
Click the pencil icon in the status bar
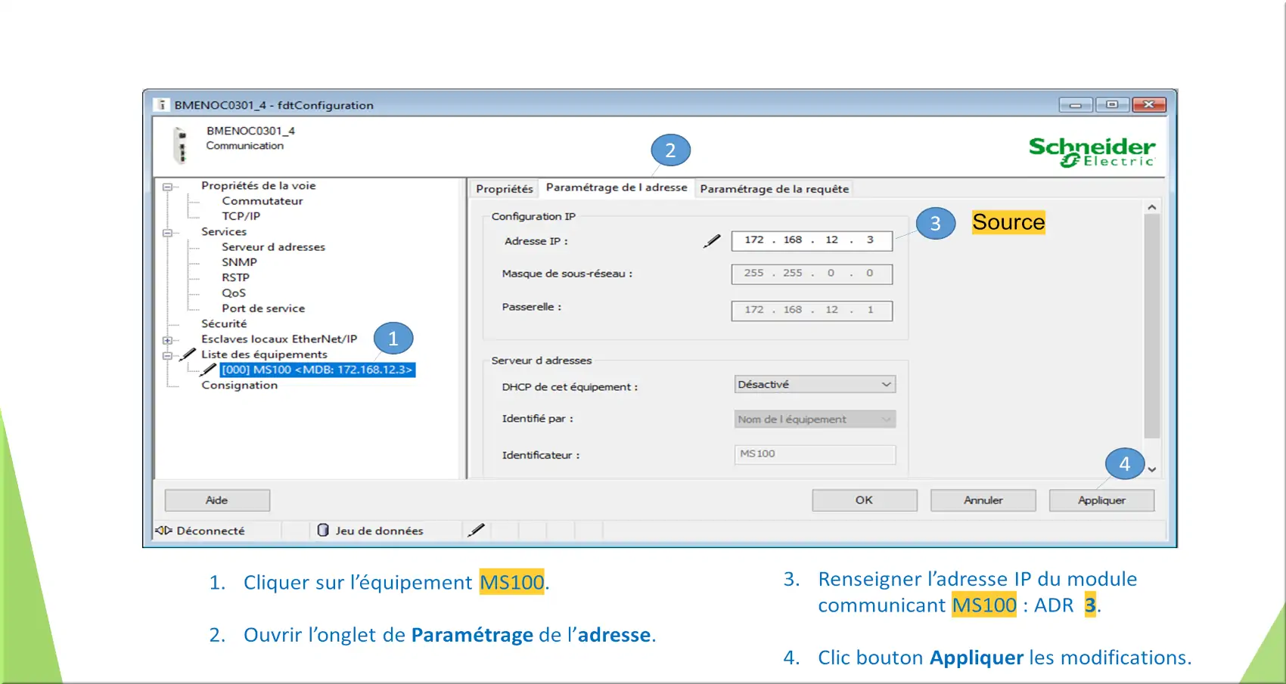476,530
